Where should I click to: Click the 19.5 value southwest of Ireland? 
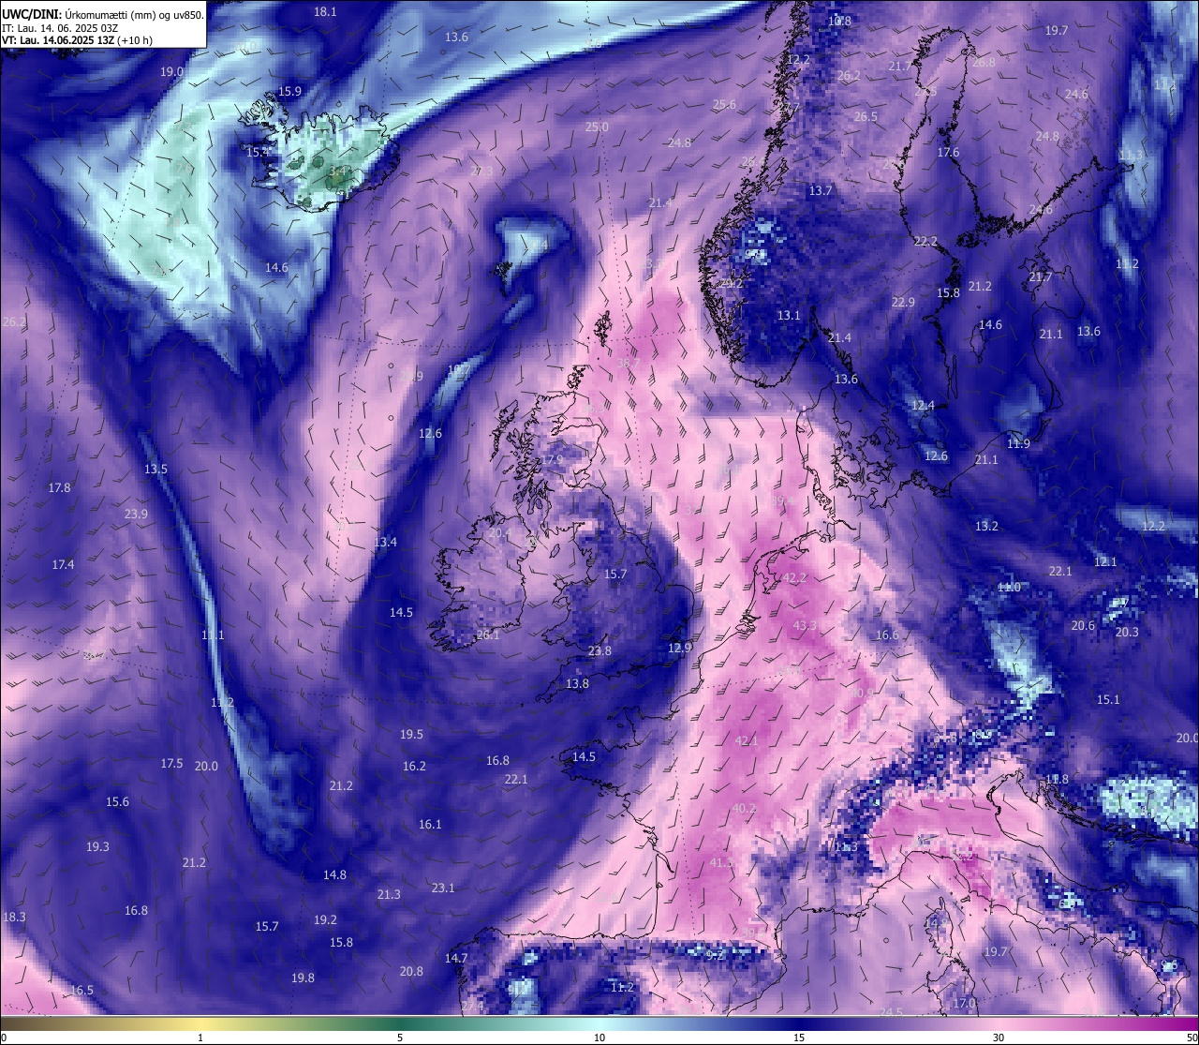[x=411, y=735]
